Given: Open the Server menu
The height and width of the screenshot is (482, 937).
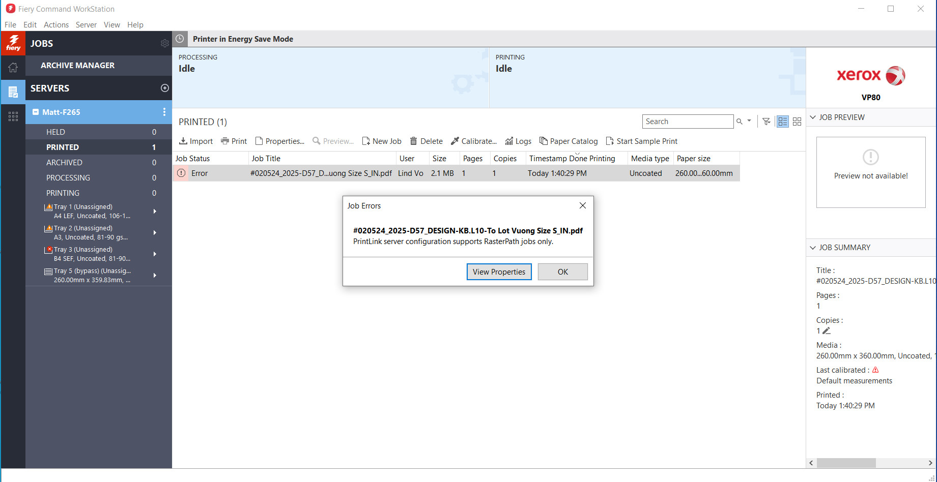Looking at the screenshot, I should 86,24.
